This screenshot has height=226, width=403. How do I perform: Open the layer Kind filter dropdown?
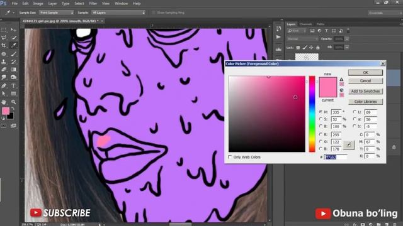pos(297,31)
